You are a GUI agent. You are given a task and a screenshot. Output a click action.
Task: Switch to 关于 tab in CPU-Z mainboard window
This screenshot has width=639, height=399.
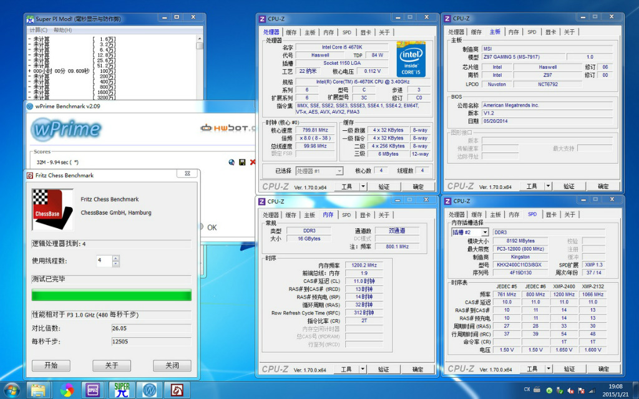(569, 32)
